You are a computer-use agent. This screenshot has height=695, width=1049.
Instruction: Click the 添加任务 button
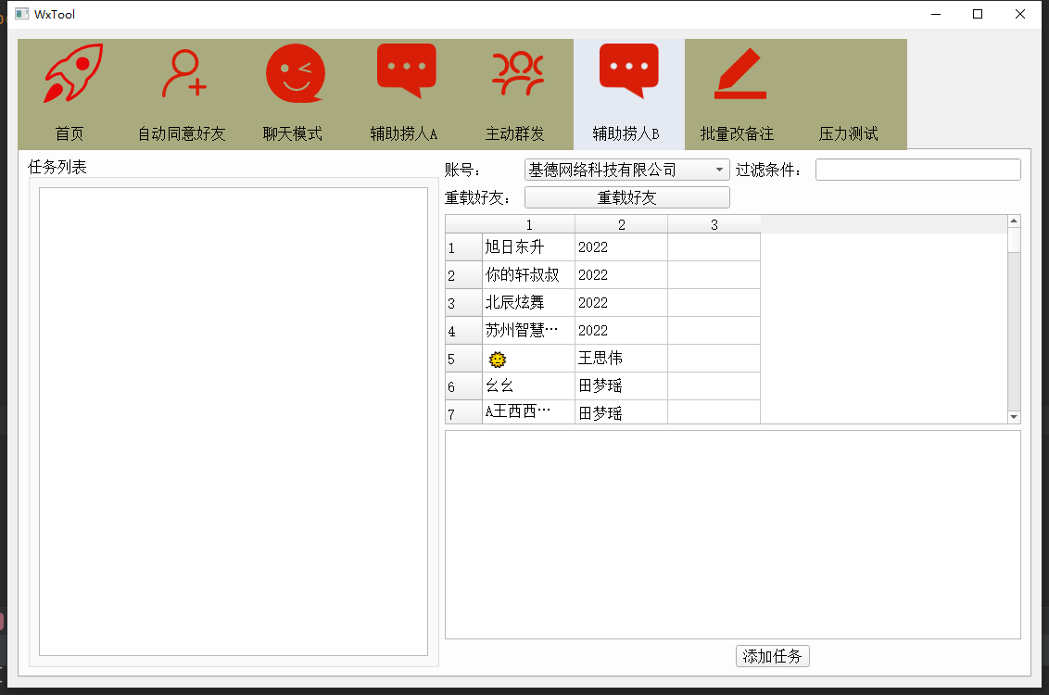(x=773, y=656)
